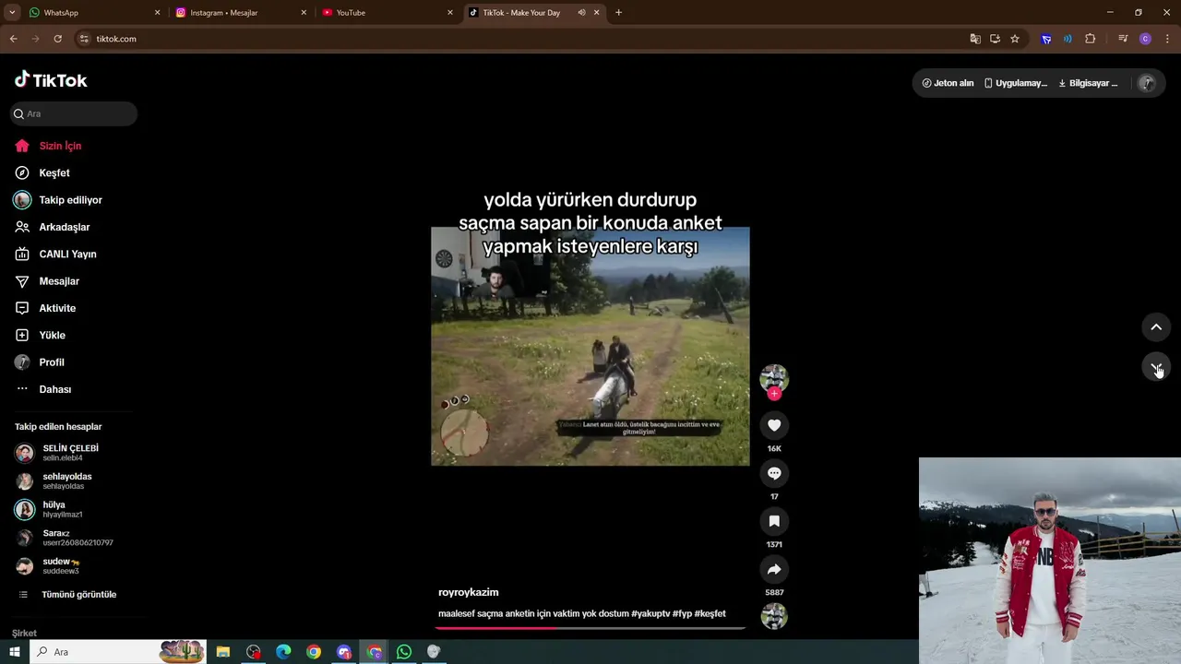The height and width of the screenshot is (664, 1181).
Task: Focus the Ara search field in TikTok
Action: tap(74, 113)
